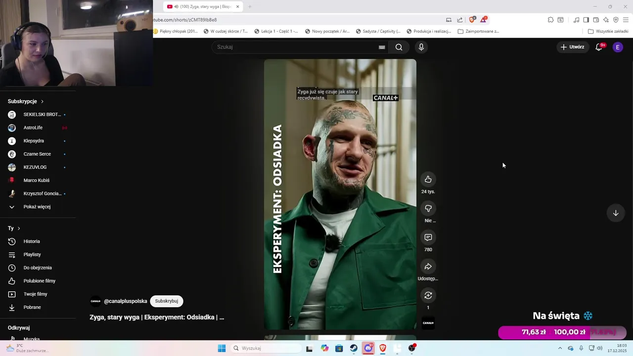
Task: Open bookmark Piękny chłopak (201...
Action: [176, 31]
